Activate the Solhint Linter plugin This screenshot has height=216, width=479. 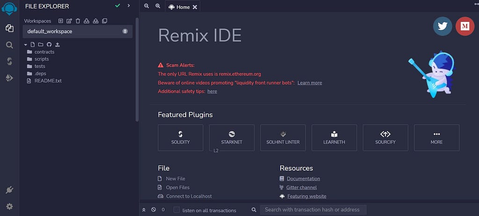coord(283,137)
